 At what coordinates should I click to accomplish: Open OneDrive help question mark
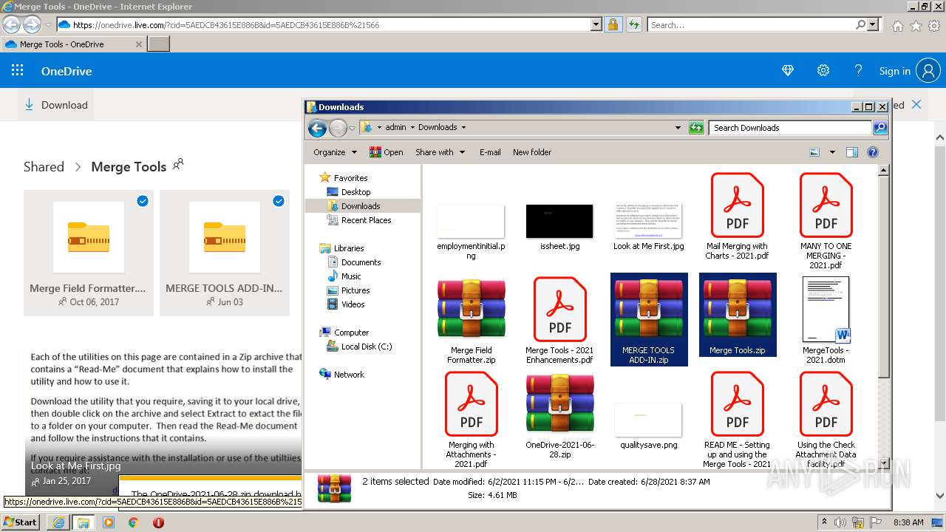point(858,71)
